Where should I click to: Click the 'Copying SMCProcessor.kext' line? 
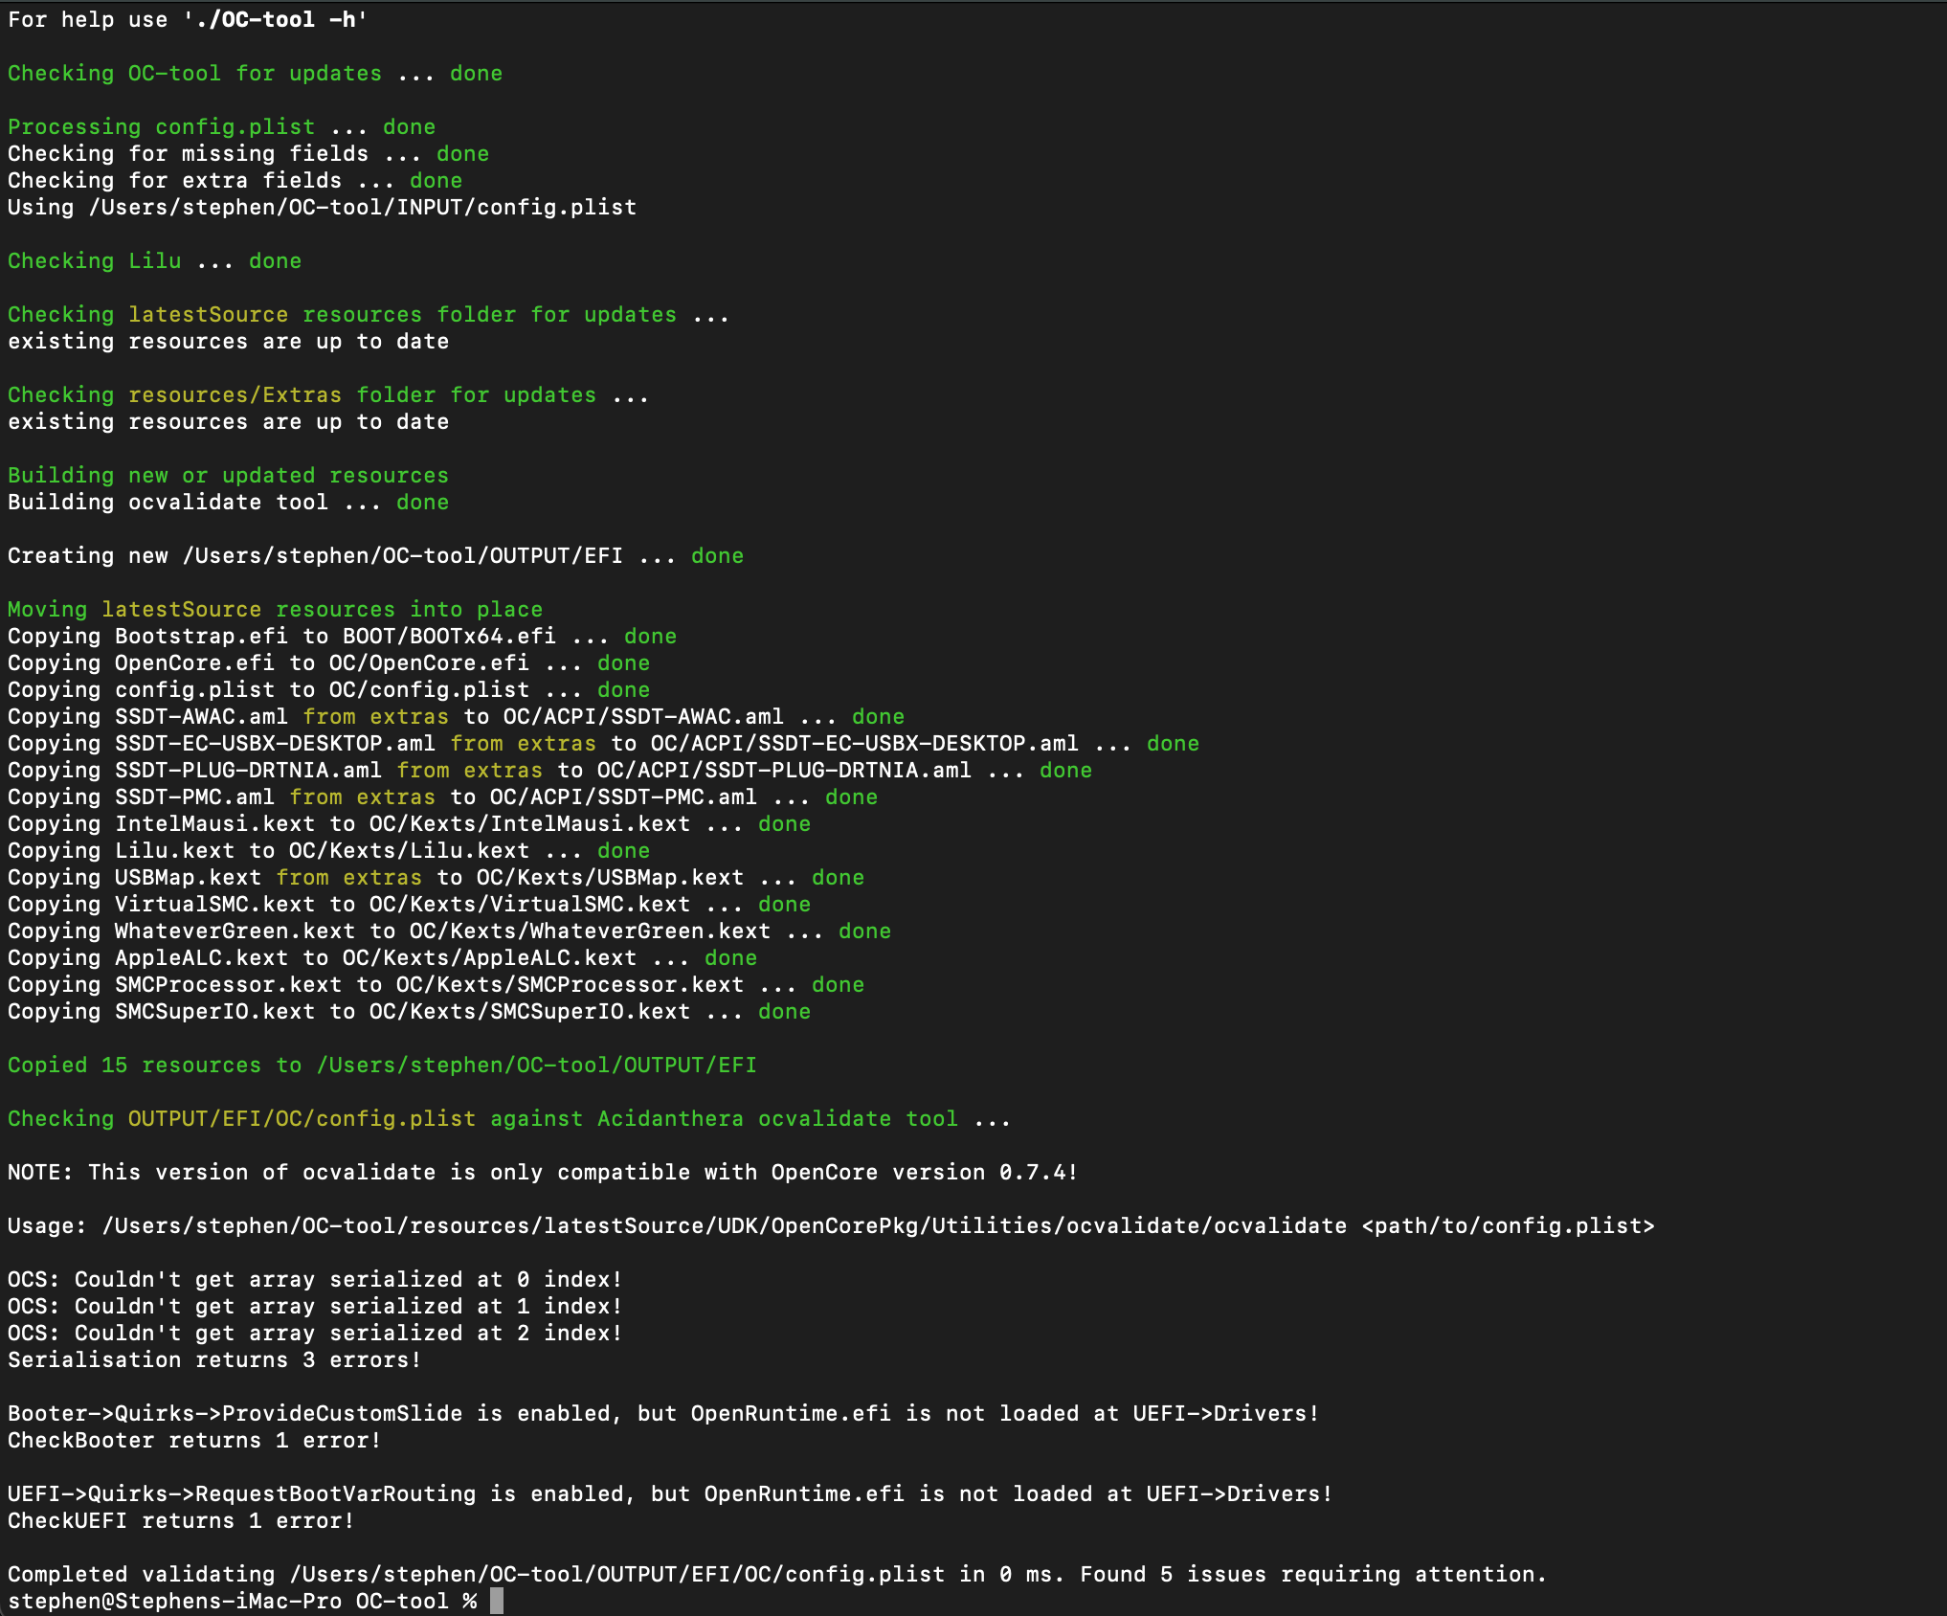436,984
